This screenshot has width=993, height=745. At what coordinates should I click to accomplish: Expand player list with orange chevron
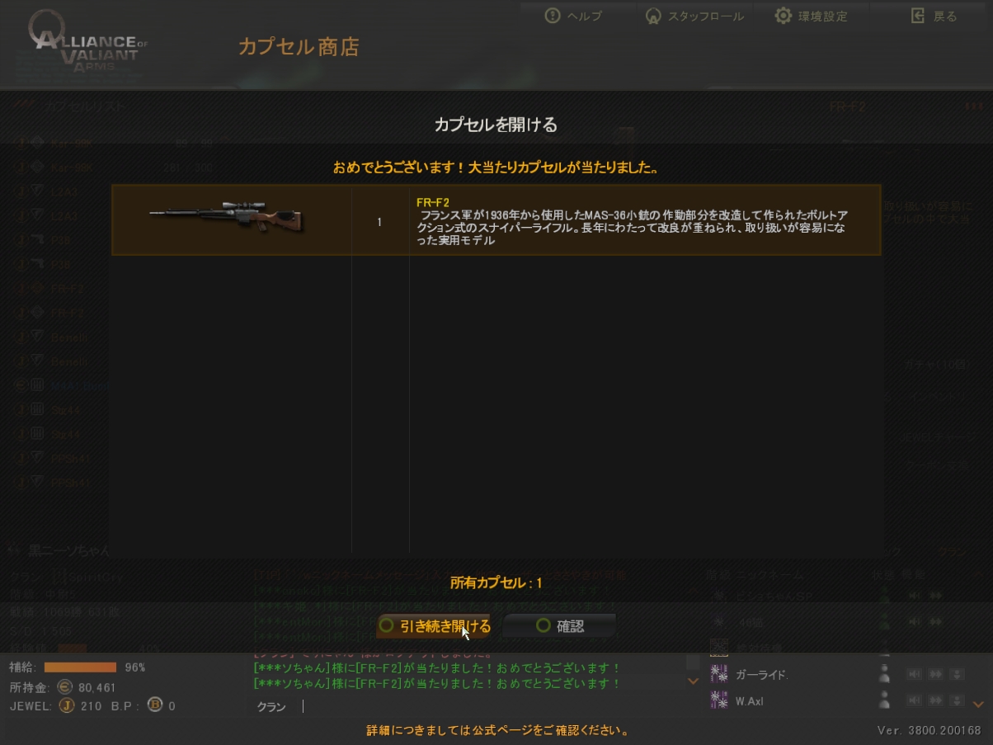pos(979,704)
